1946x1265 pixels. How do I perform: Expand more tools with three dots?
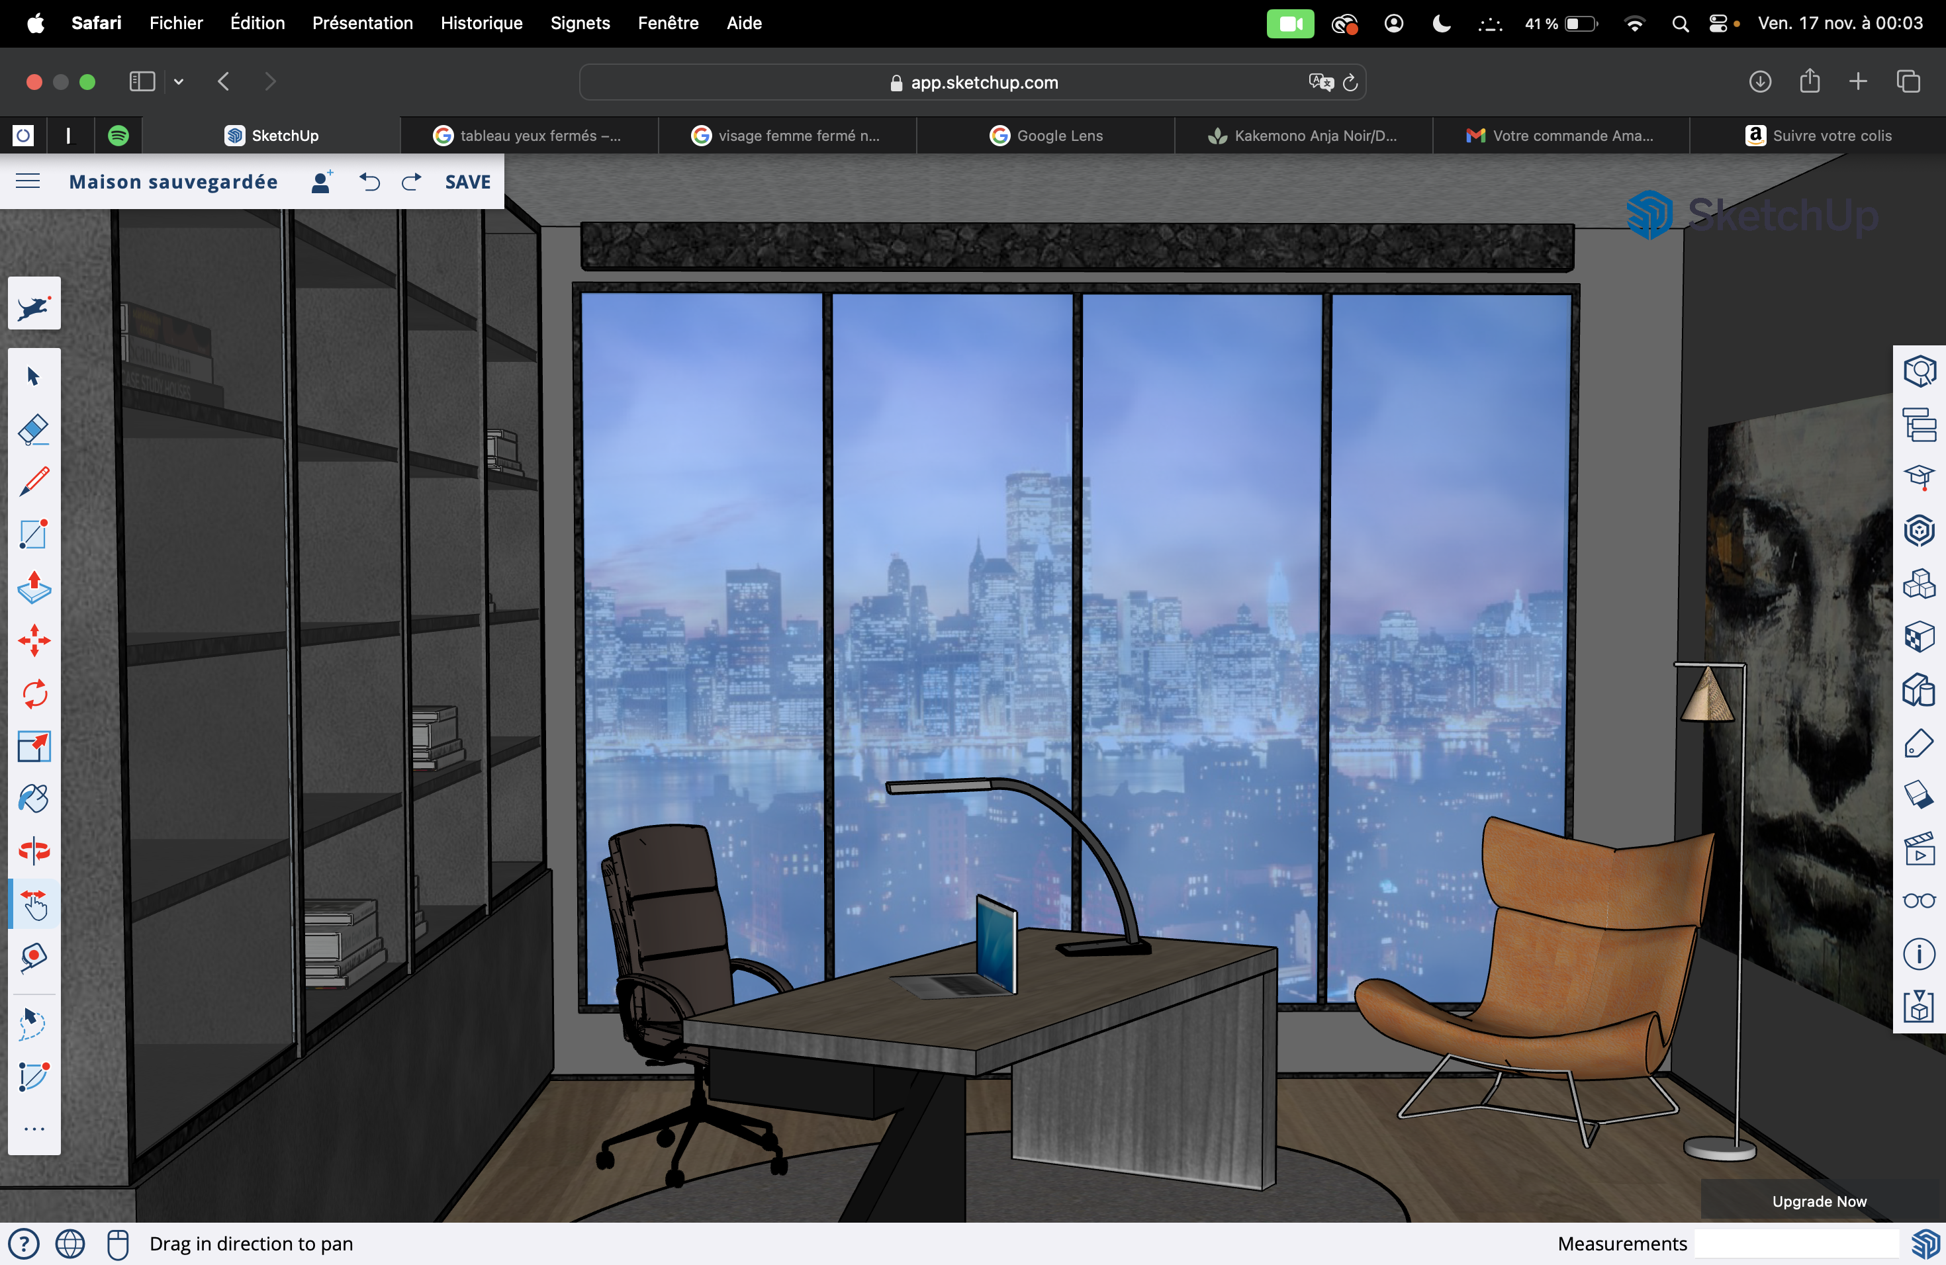click(34, 1129)
